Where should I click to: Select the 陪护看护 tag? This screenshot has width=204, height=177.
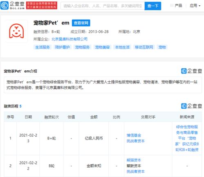[x=62, y=47]
